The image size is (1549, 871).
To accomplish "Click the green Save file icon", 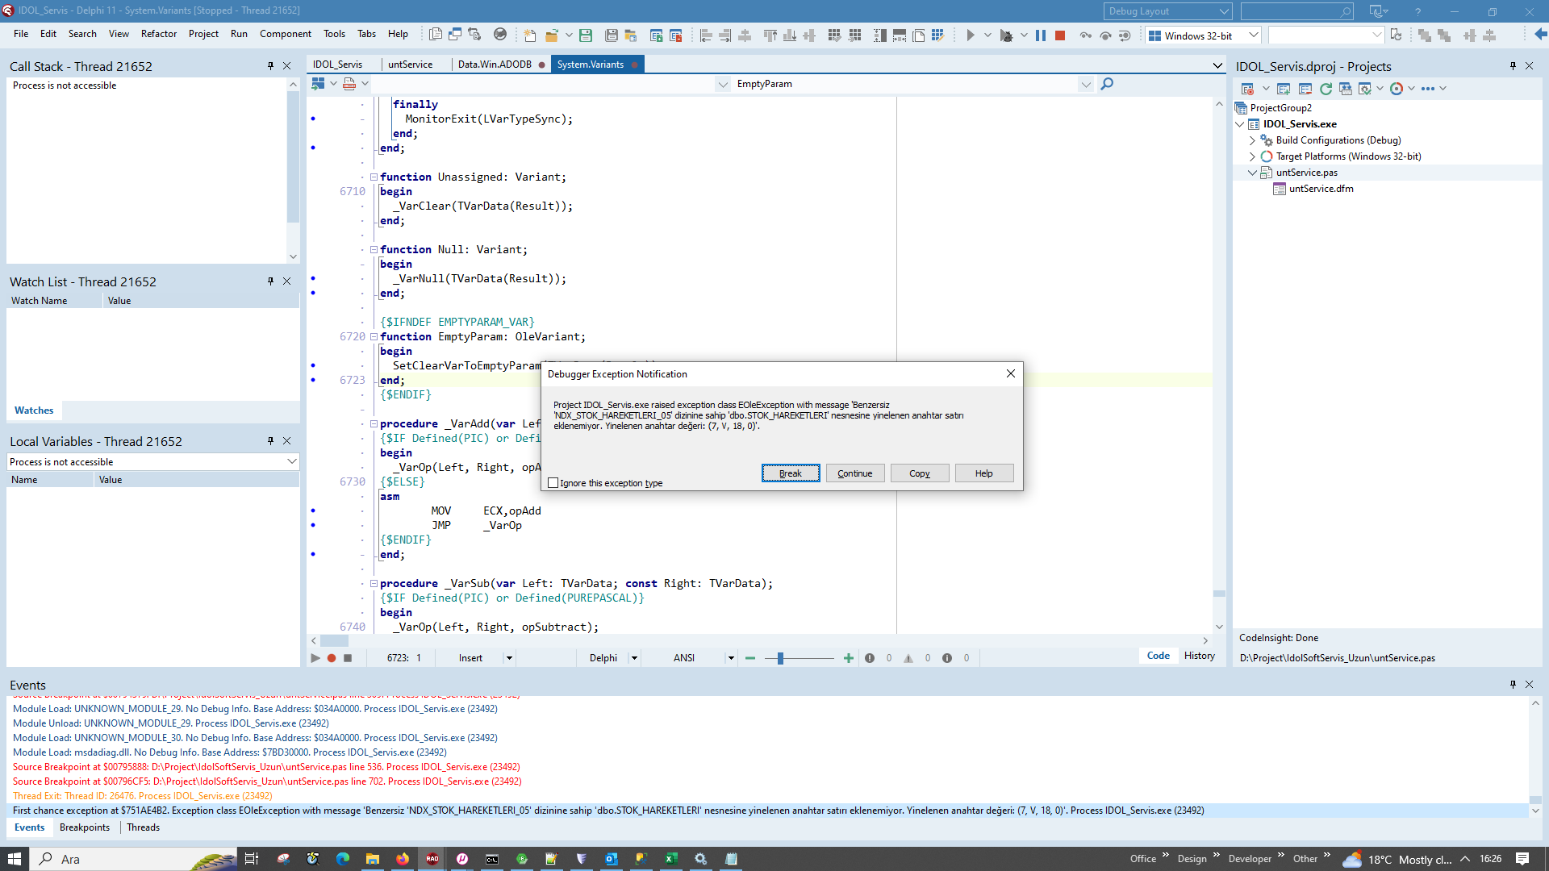I will tap(586, 35).
